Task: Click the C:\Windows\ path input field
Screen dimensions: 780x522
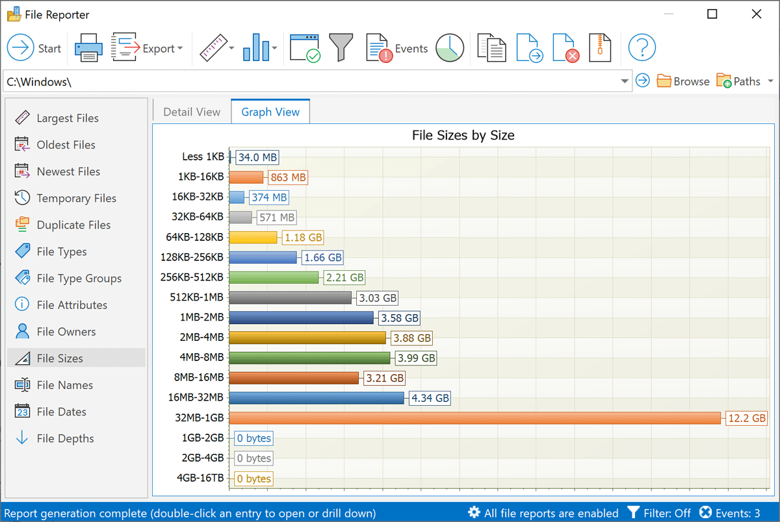Action: pos(312,81)
